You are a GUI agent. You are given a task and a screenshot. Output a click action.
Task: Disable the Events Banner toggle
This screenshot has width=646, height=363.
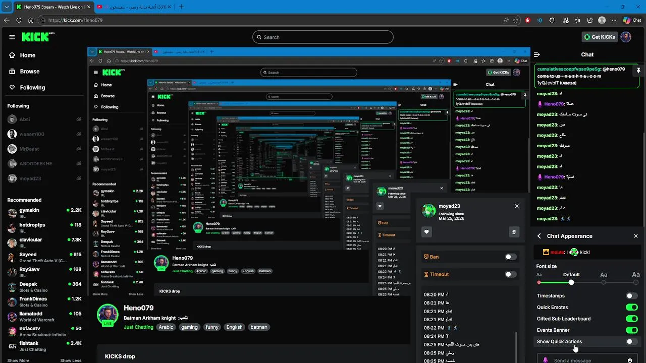tap(632, 330)
